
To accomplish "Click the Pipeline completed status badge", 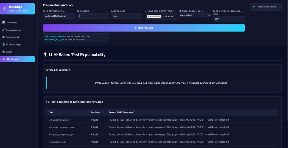I will [266, 7].
